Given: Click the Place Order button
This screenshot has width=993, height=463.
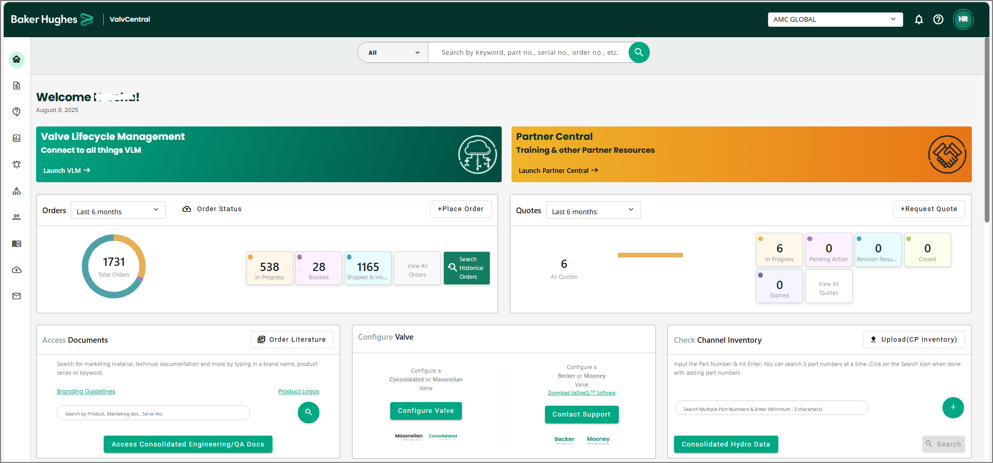Looking at the screenshot, I should (460, 209).
